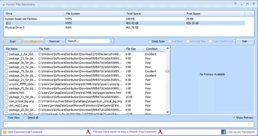Select the package_76_for_kb file row
This screenshot has width=258, height=136.
[x=84, y=63]
